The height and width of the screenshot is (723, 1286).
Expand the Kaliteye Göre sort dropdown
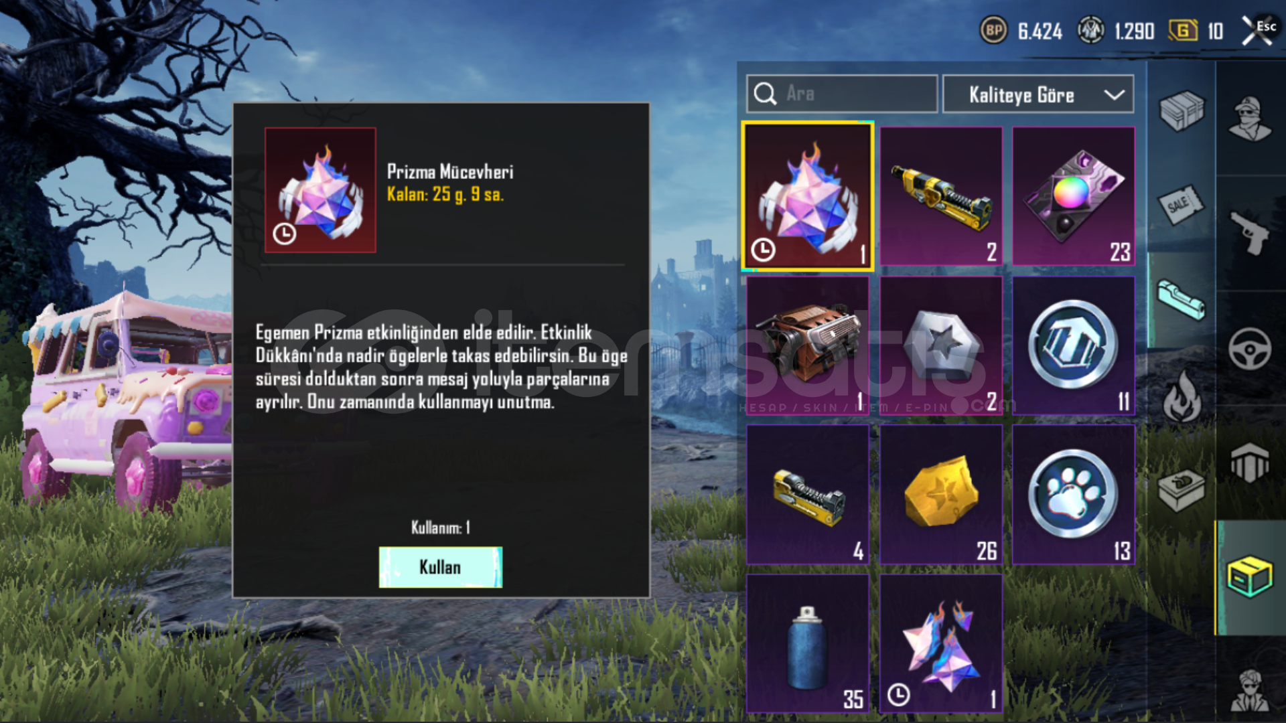pos(1038,94)
